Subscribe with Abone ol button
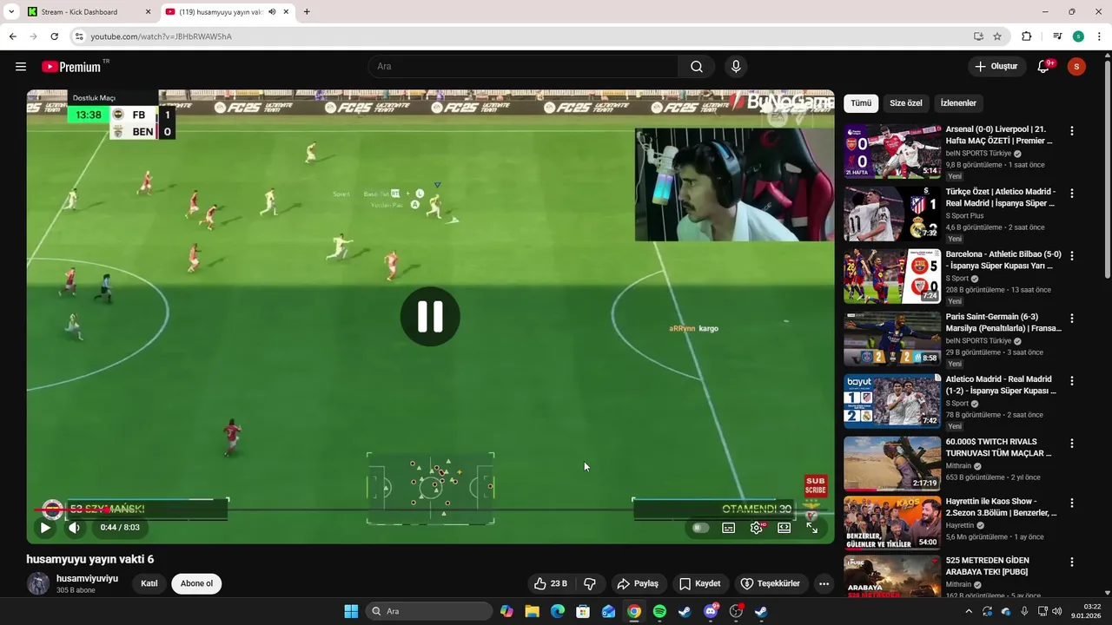 pyautogui.click(x=196, y=583)
